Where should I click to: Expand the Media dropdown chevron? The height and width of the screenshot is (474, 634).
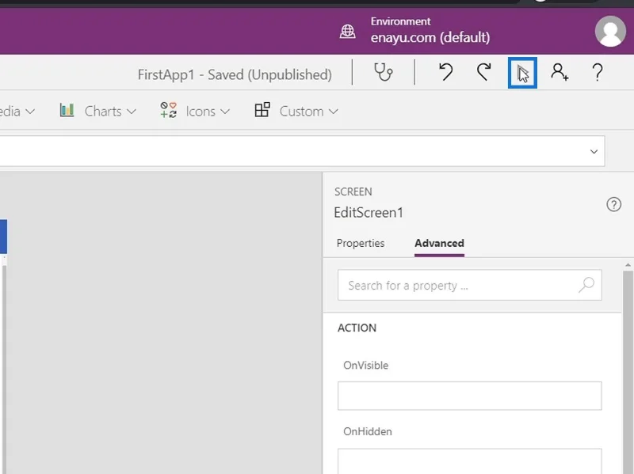tap(30, 112)
